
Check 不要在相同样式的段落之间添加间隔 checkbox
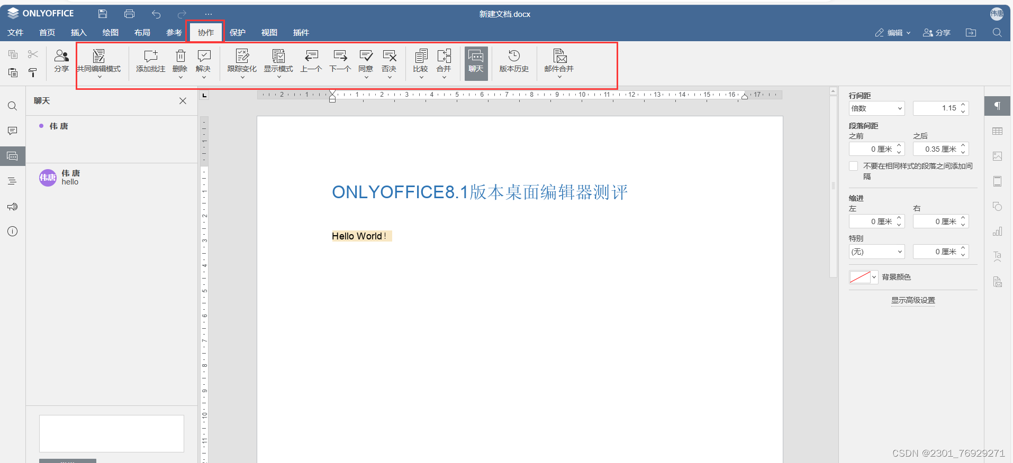853,166
